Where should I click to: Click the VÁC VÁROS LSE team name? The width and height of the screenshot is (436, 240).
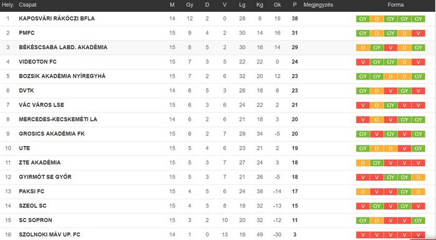(x=42, y=105)
